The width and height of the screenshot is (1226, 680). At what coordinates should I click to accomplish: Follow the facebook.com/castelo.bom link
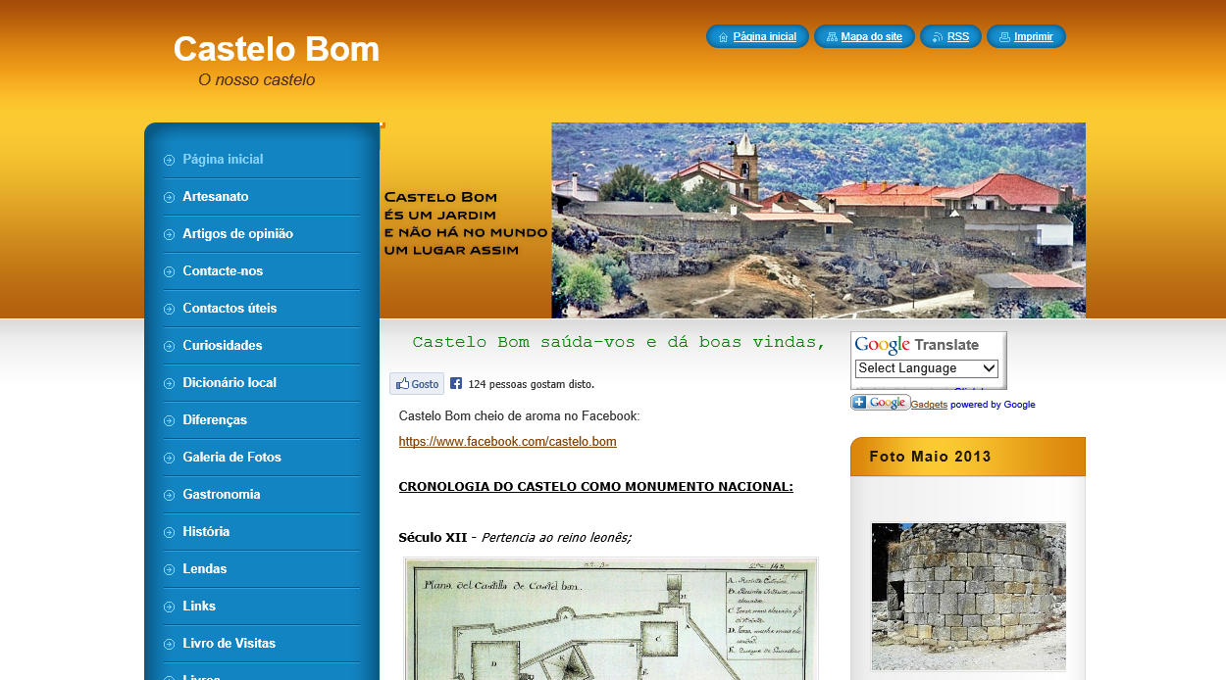(507, 442)
